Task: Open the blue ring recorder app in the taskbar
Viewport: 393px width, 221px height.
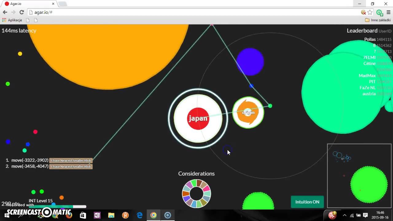Action: point(168,215)
